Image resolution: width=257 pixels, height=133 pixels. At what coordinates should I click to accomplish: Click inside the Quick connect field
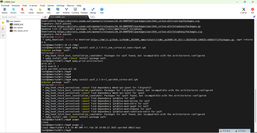pos(20,17)
